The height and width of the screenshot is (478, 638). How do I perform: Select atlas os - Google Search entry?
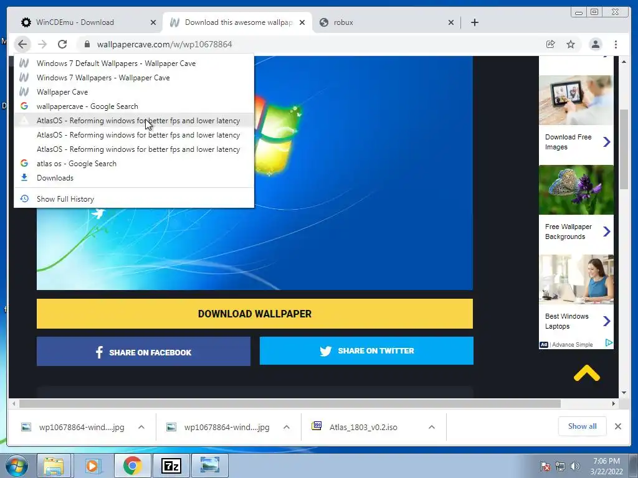(x=134, y=164)
